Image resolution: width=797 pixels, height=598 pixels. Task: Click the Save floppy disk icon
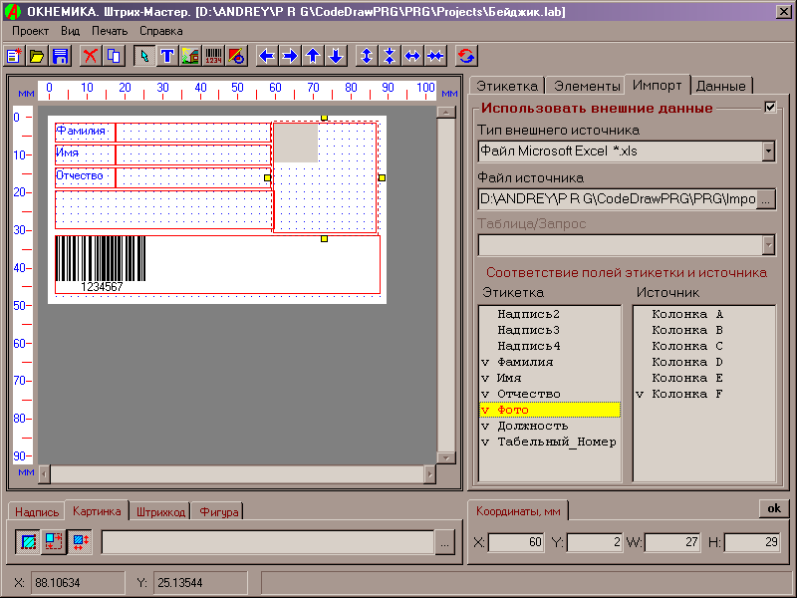(x=60, y=56)
